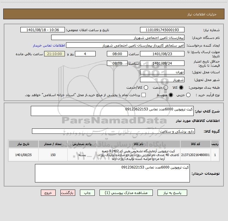Click the نام کالا column header
This screenshot has width=228, height=221.
tap(139, 144)
